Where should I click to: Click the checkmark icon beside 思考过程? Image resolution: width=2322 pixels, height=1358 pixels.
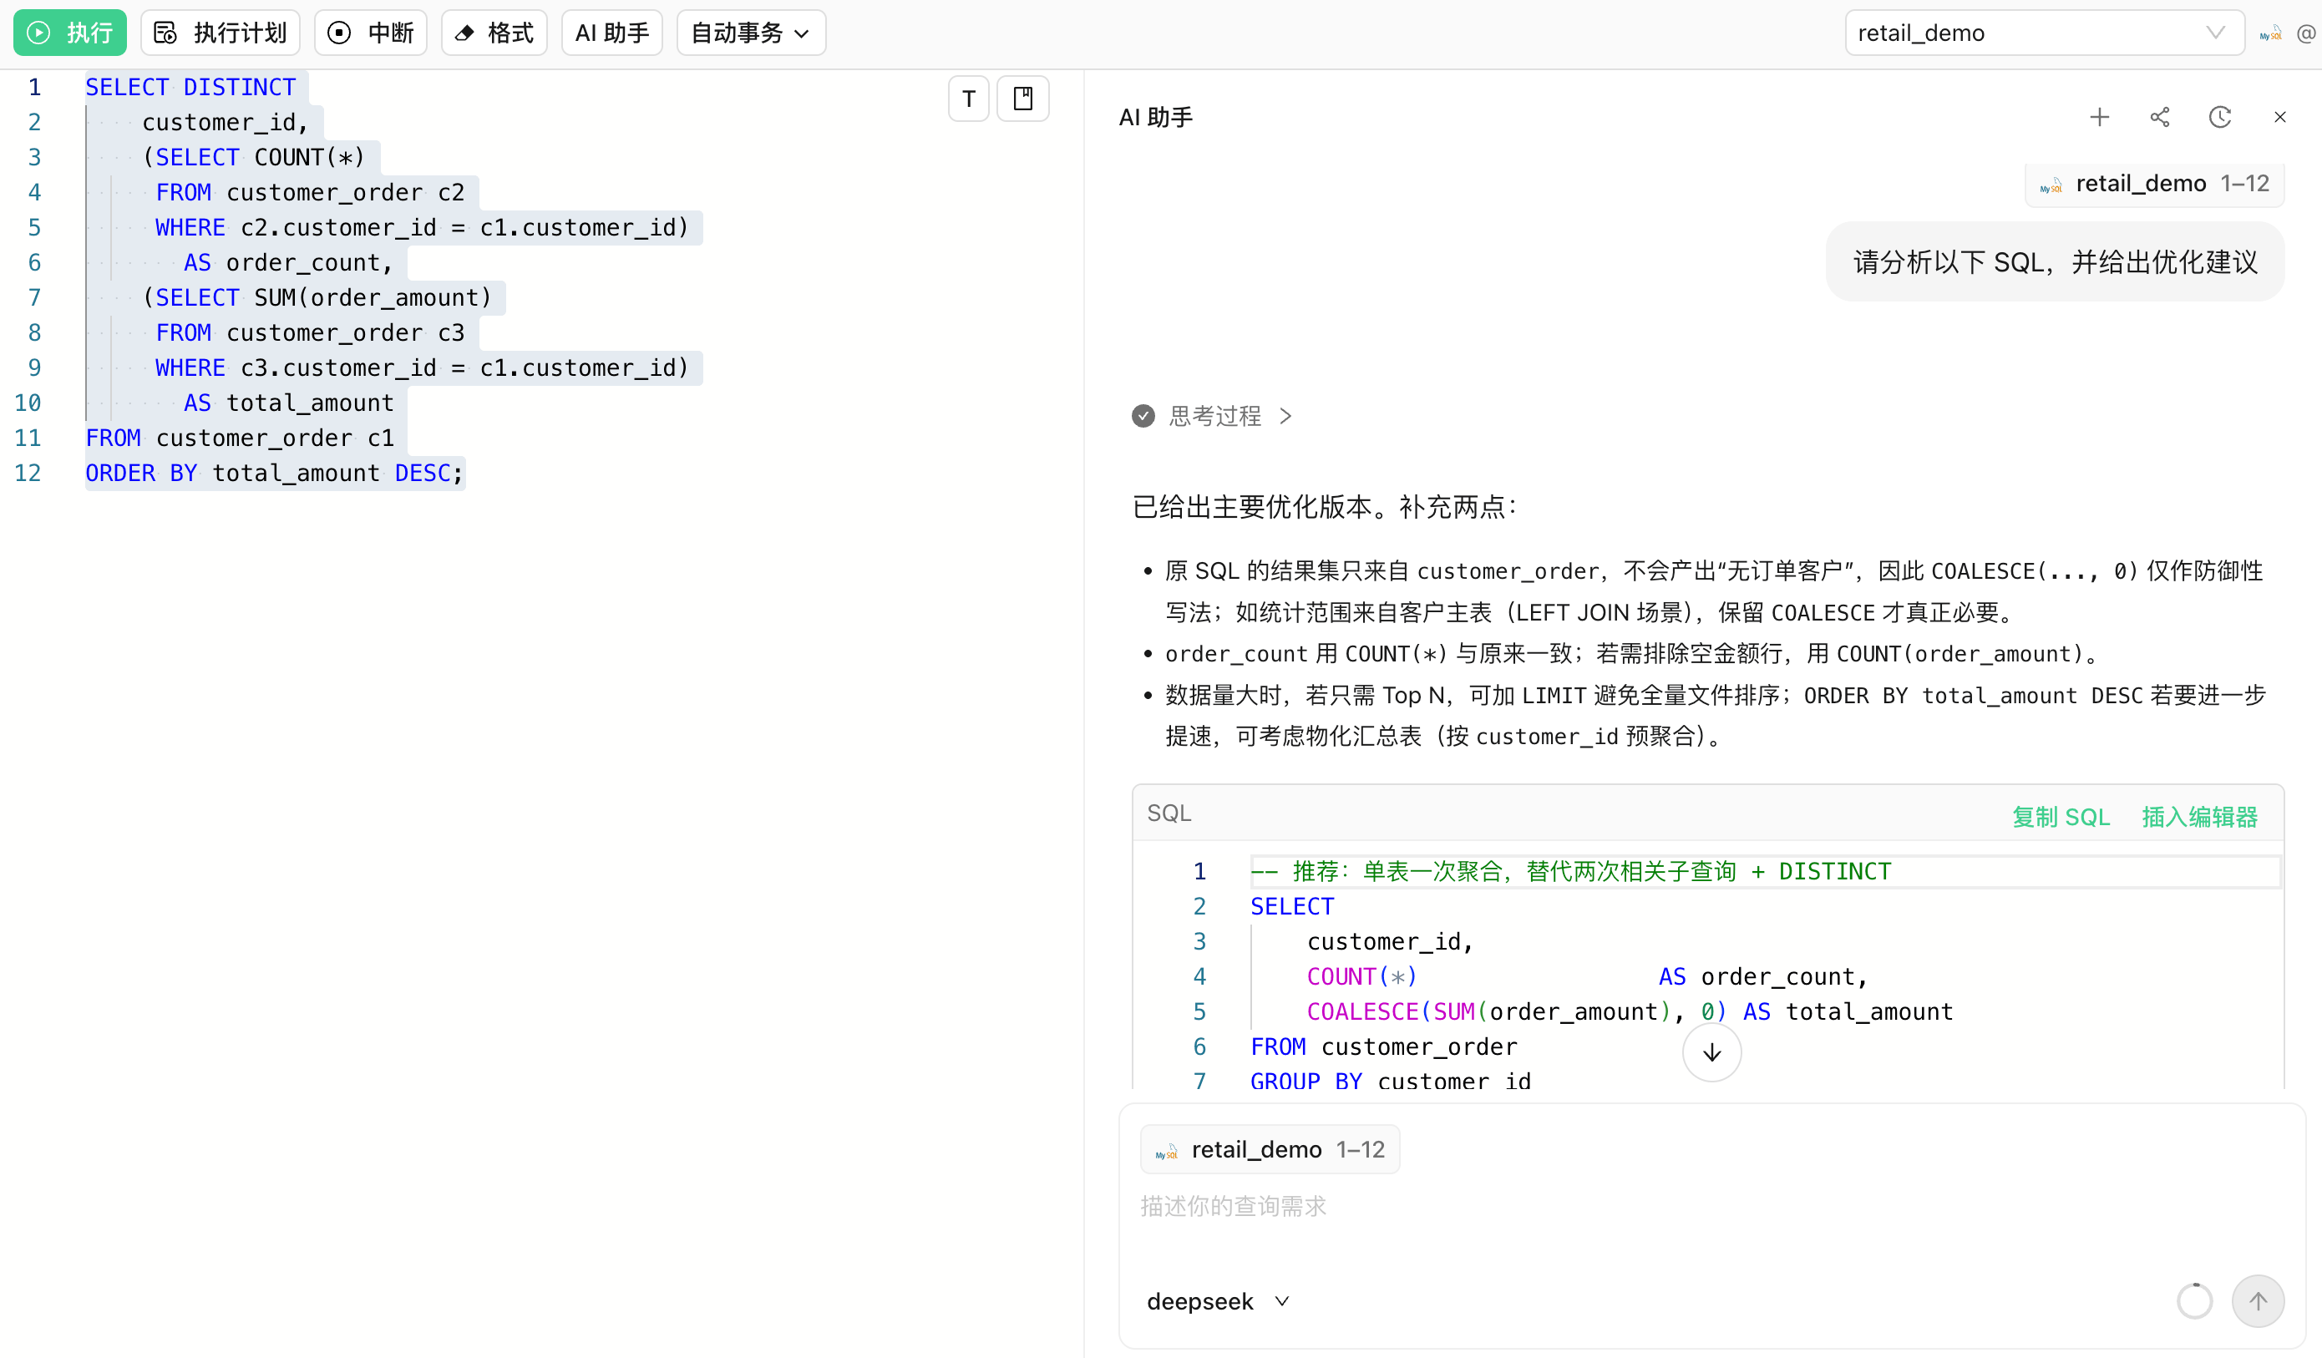(x=1143, y=417)
